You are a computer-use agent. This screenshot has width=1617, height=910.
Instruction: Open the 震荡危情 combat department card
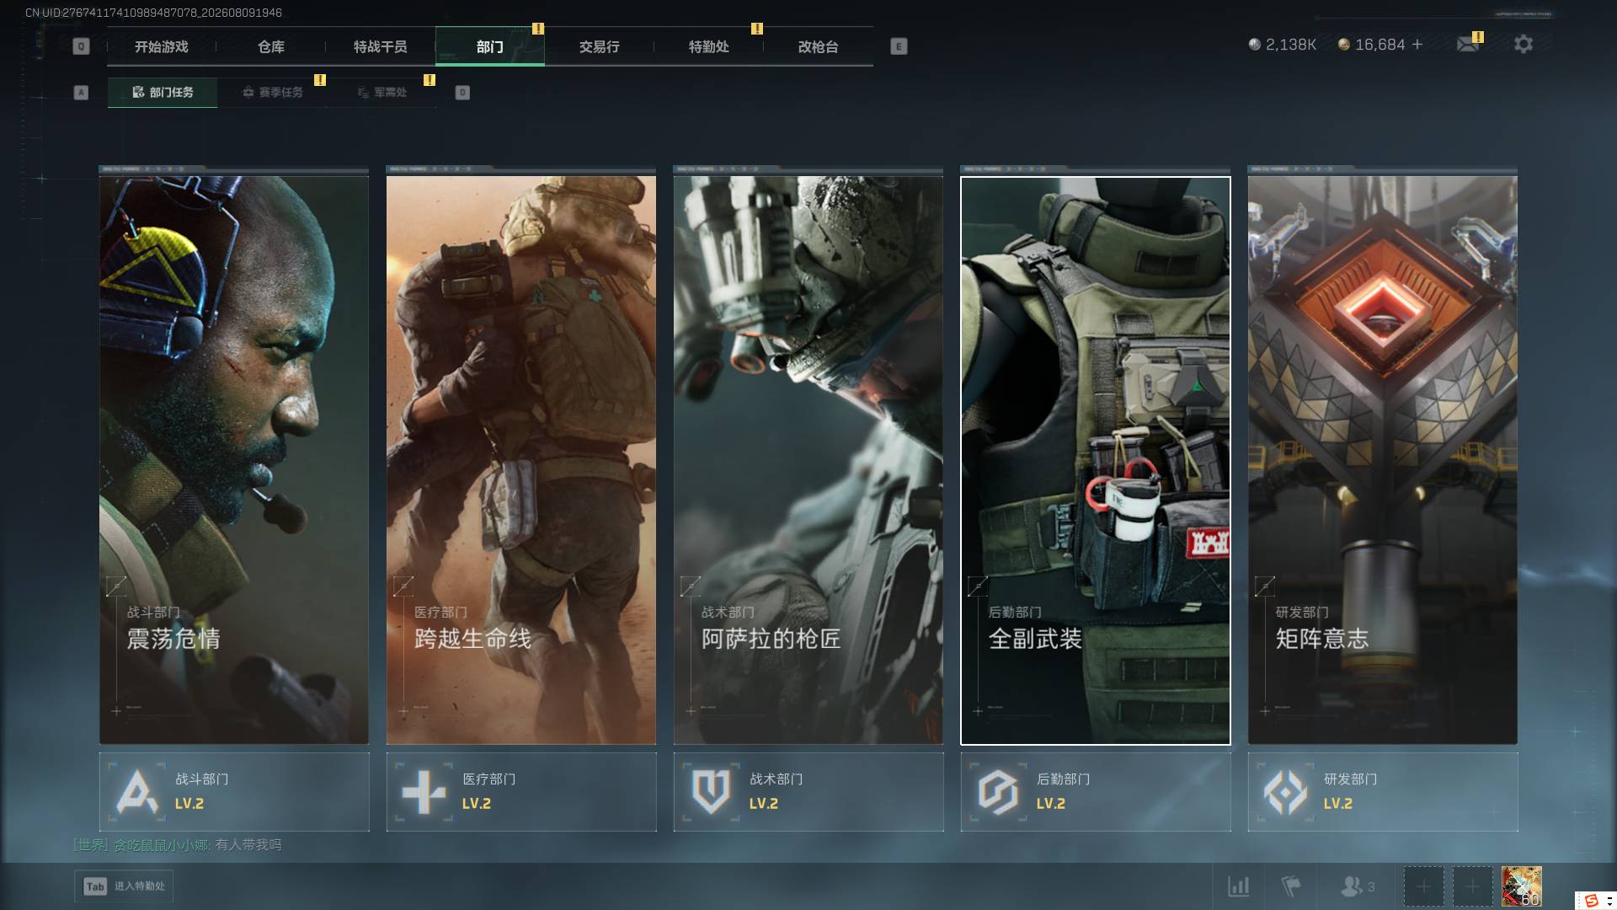click(234, 460)
